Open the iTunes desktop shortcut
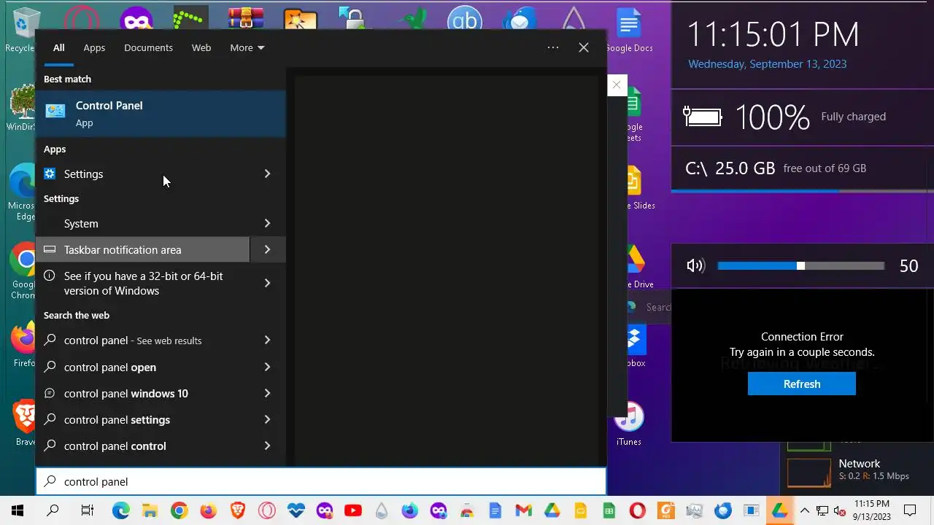This screenshot has height=525, width=934. pos(629,424)
